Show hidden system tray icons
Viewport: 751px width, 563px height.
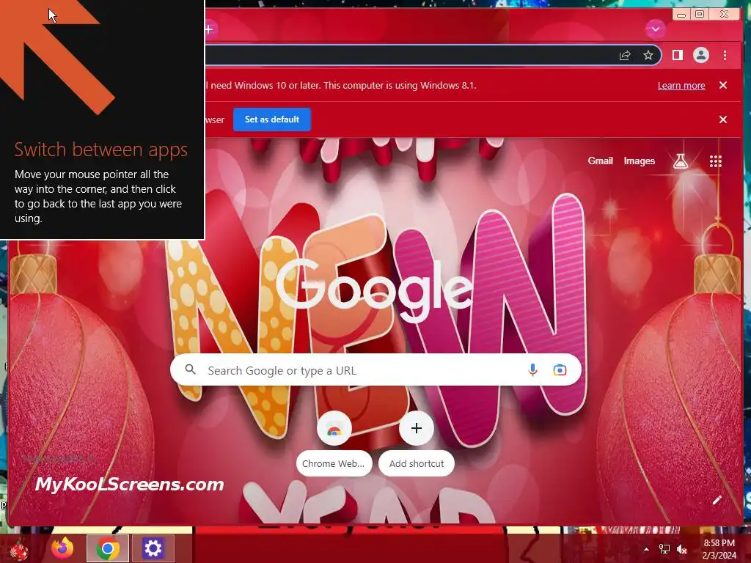click(x=646, y=549)
